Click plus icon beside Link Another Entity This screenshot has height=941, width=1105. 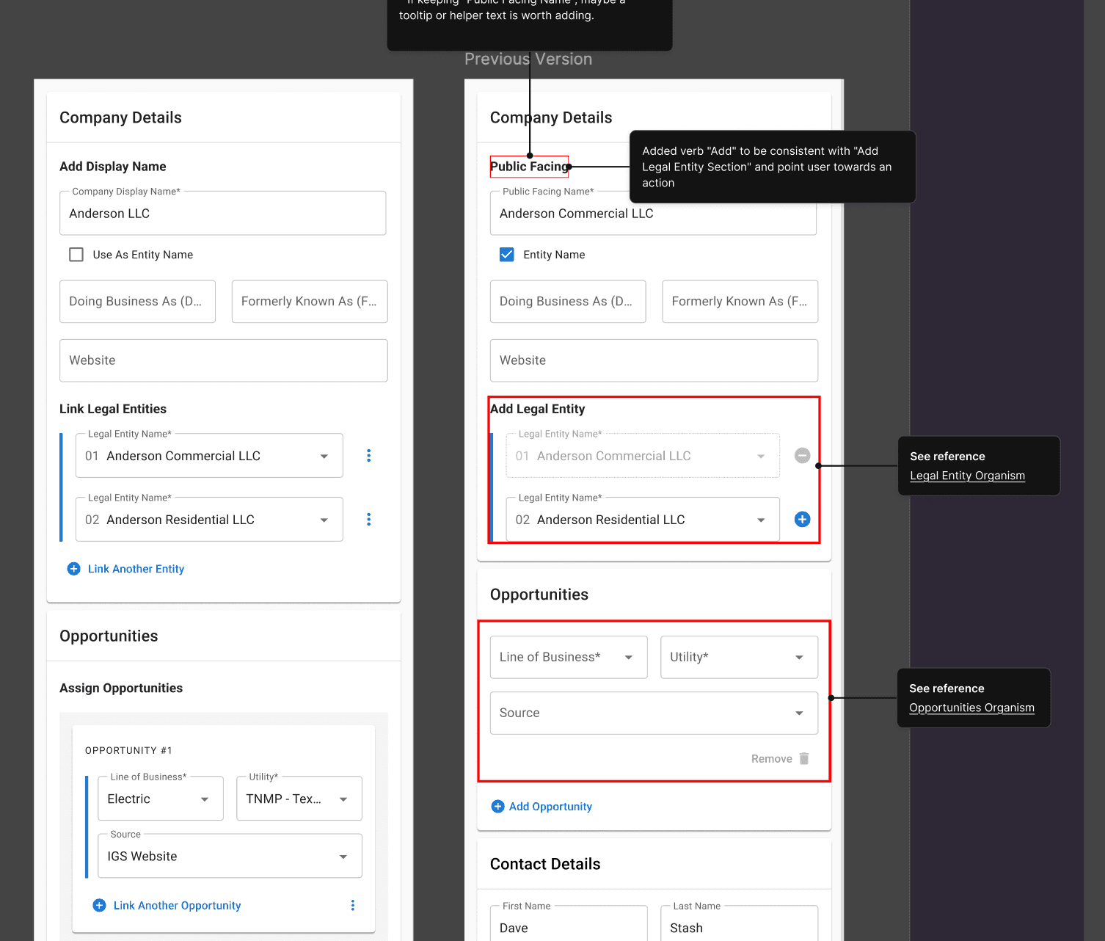pyautogui.click(x=74, y=569)
